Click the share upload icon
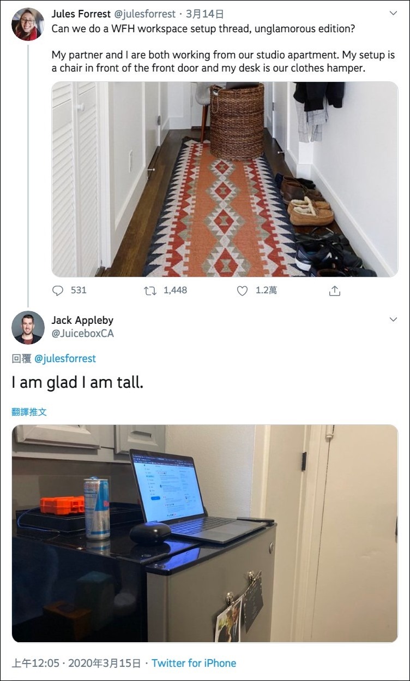 (x=335, y=291)
